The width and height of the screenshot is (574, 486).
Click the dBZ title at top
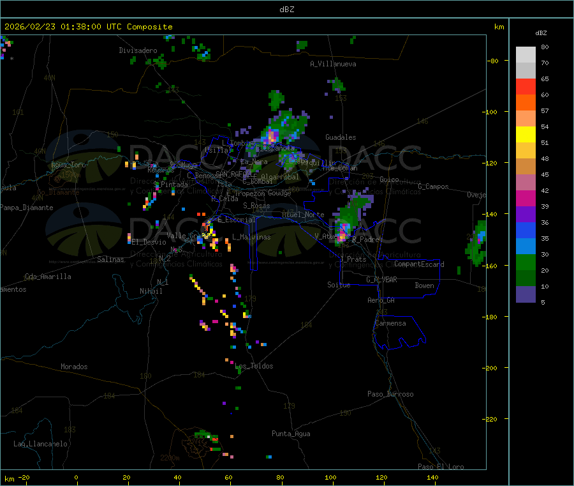pos(286,10)
